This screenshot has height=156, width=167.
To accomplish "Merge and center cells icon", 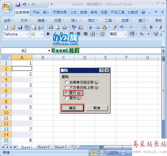I will click(92, 34).
